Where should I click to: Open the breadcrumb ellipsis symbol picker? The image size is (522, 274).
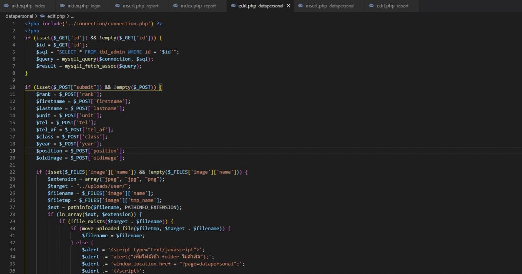(x=72, y=16)
